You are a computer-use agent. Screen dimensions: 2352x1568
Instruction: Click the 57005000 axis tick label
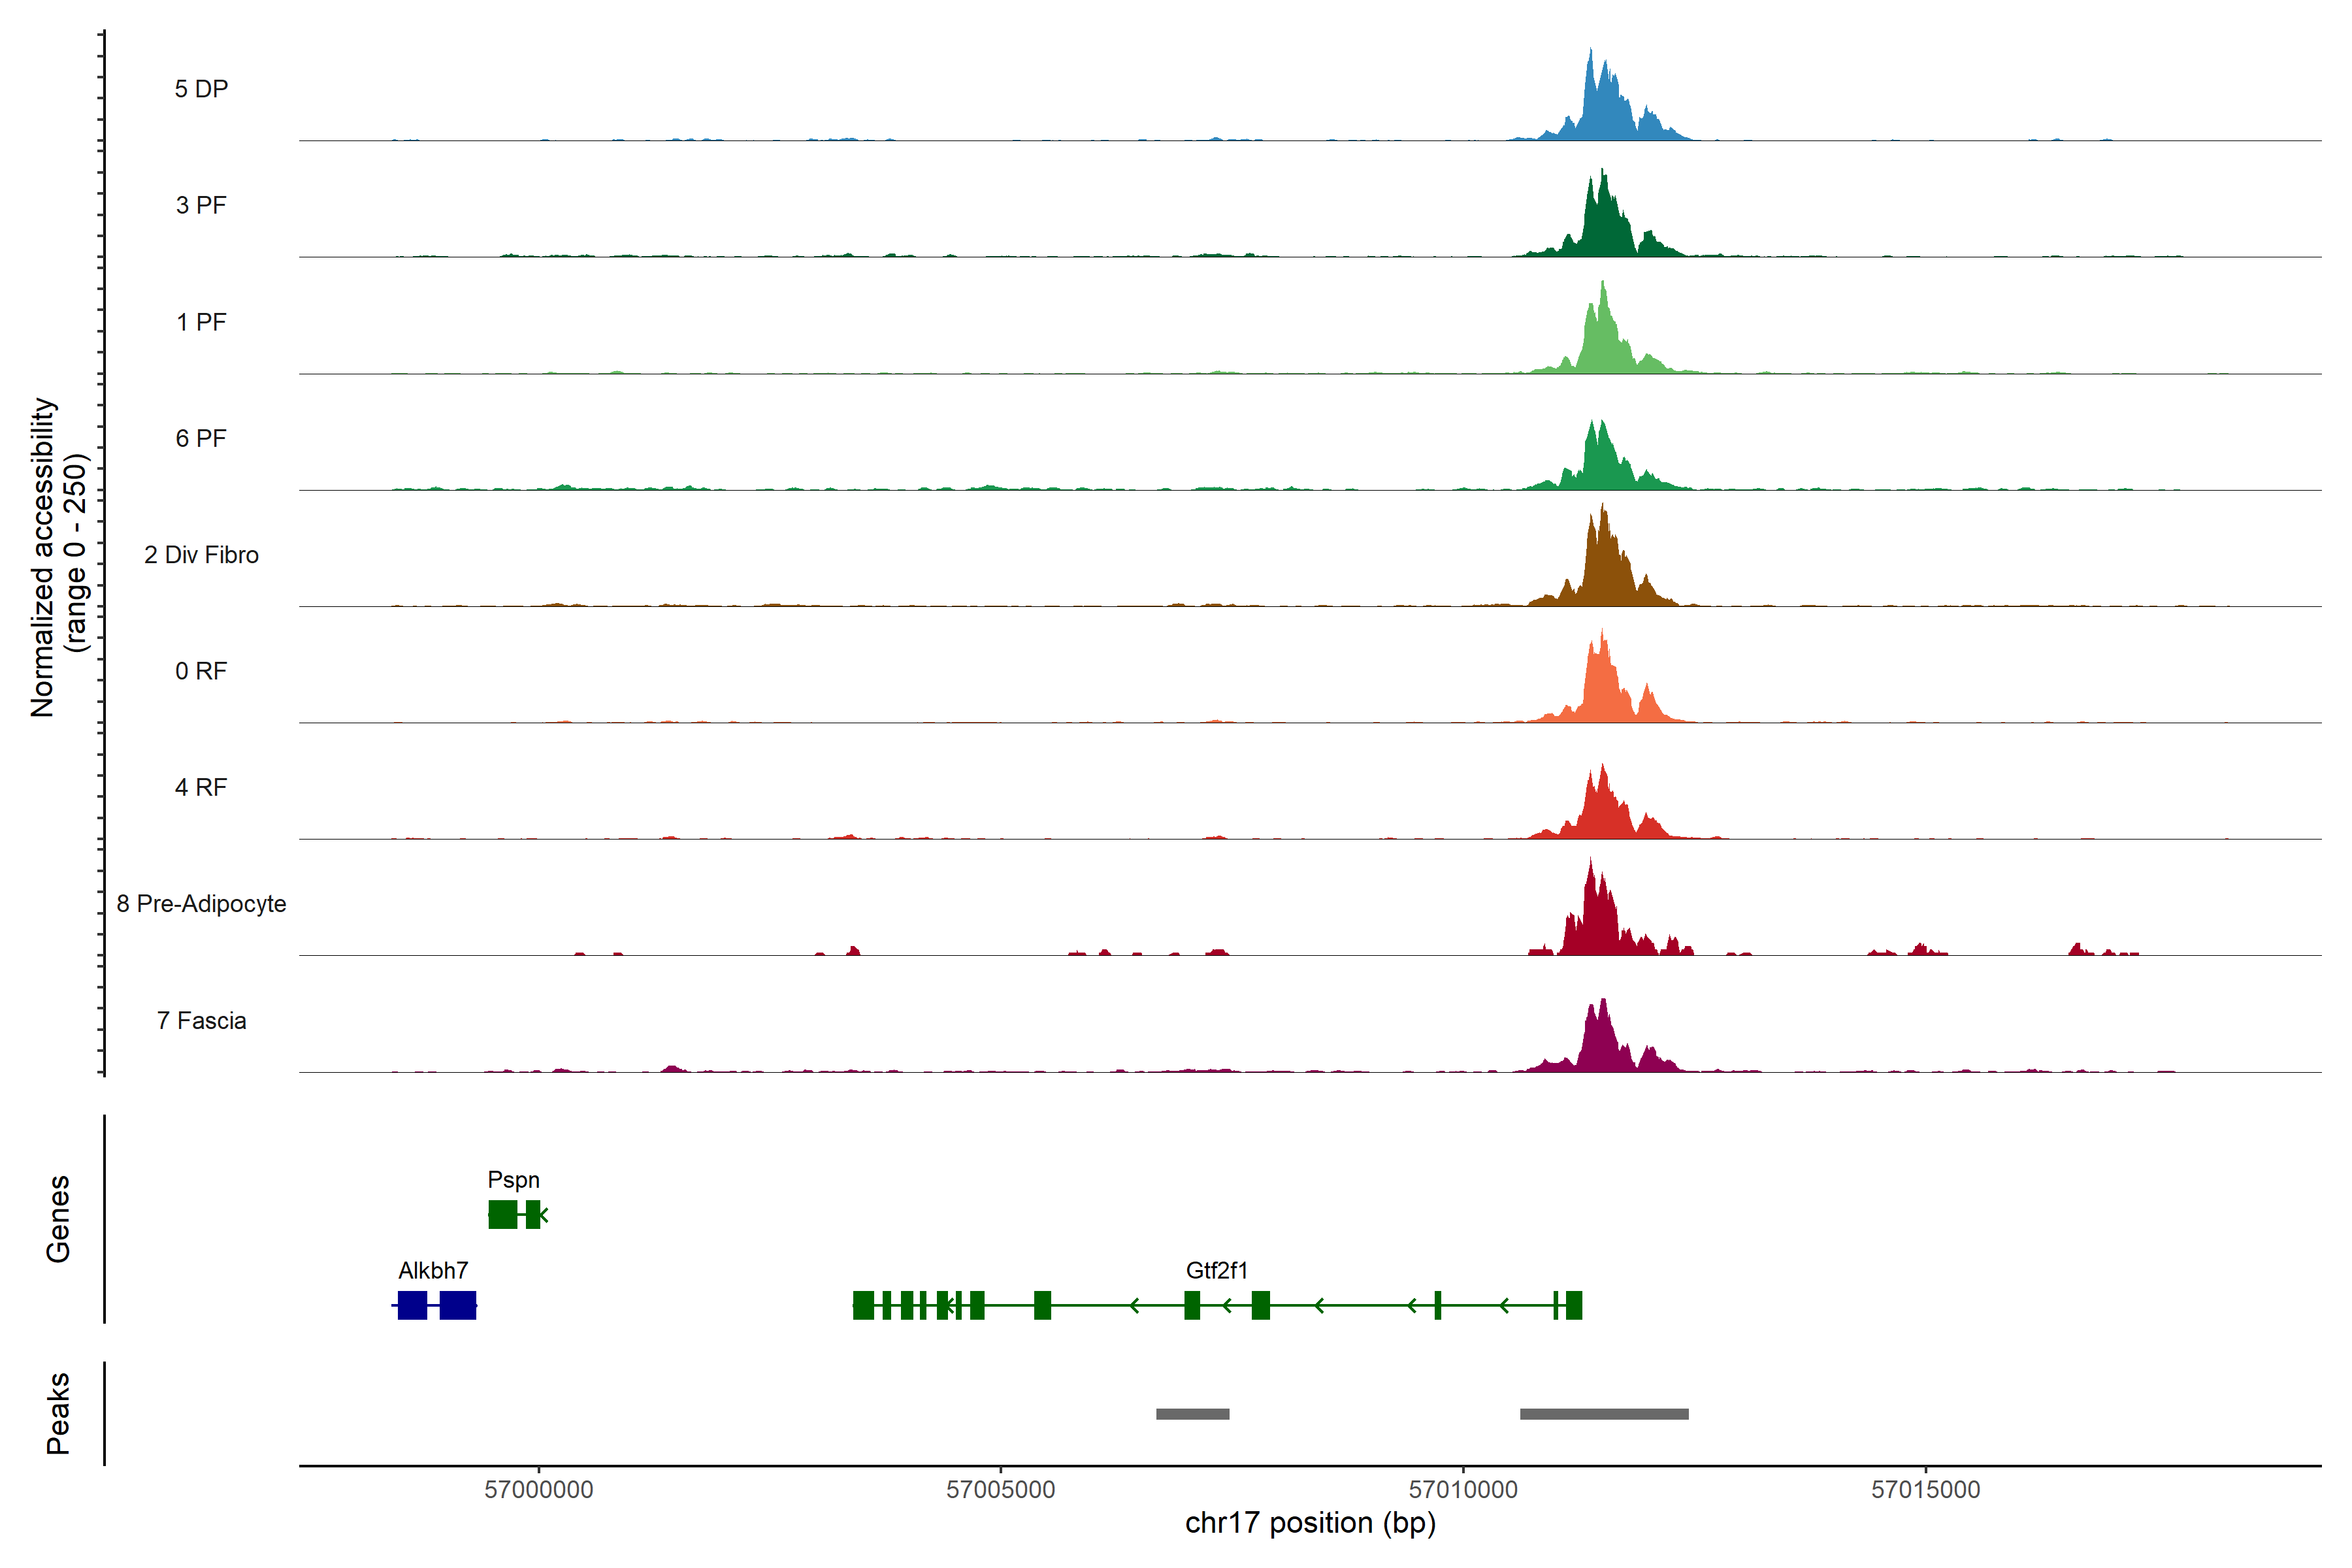pos(1000,1489)
